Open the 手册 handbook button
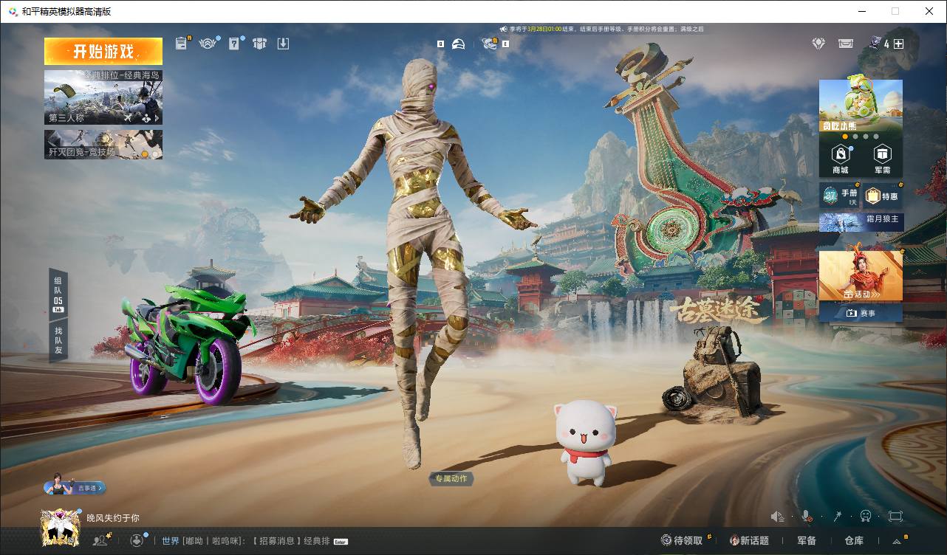947x555 pixels. (841, 196)
